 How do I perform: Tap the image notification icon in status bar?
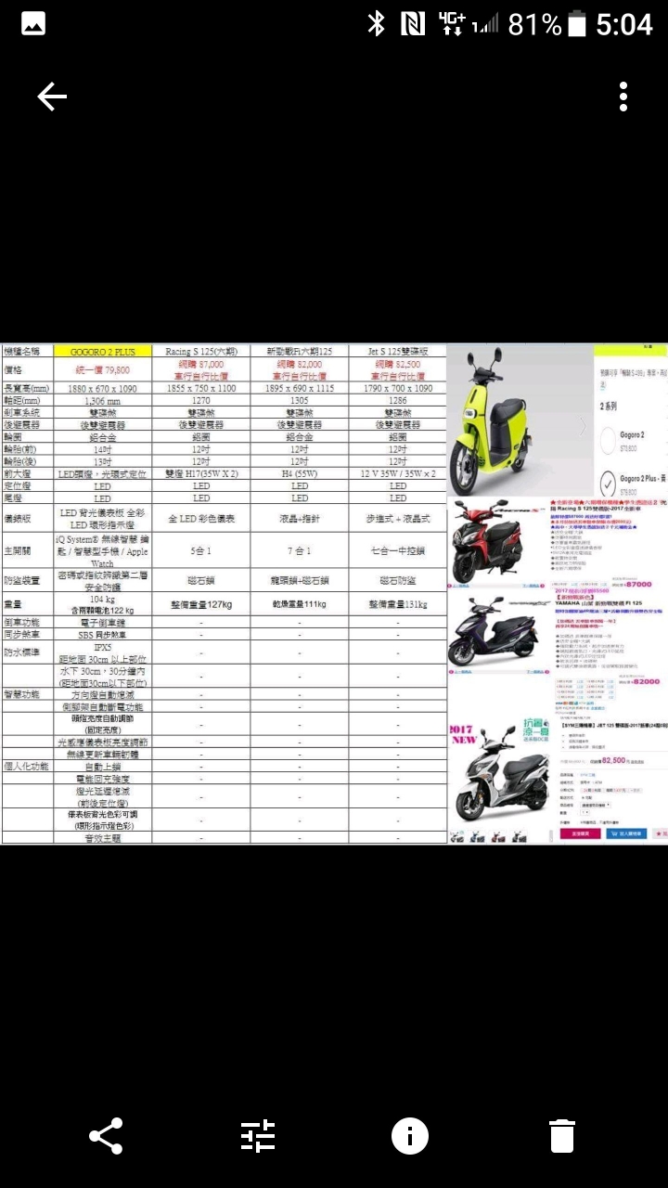click(x=33, y=25)
